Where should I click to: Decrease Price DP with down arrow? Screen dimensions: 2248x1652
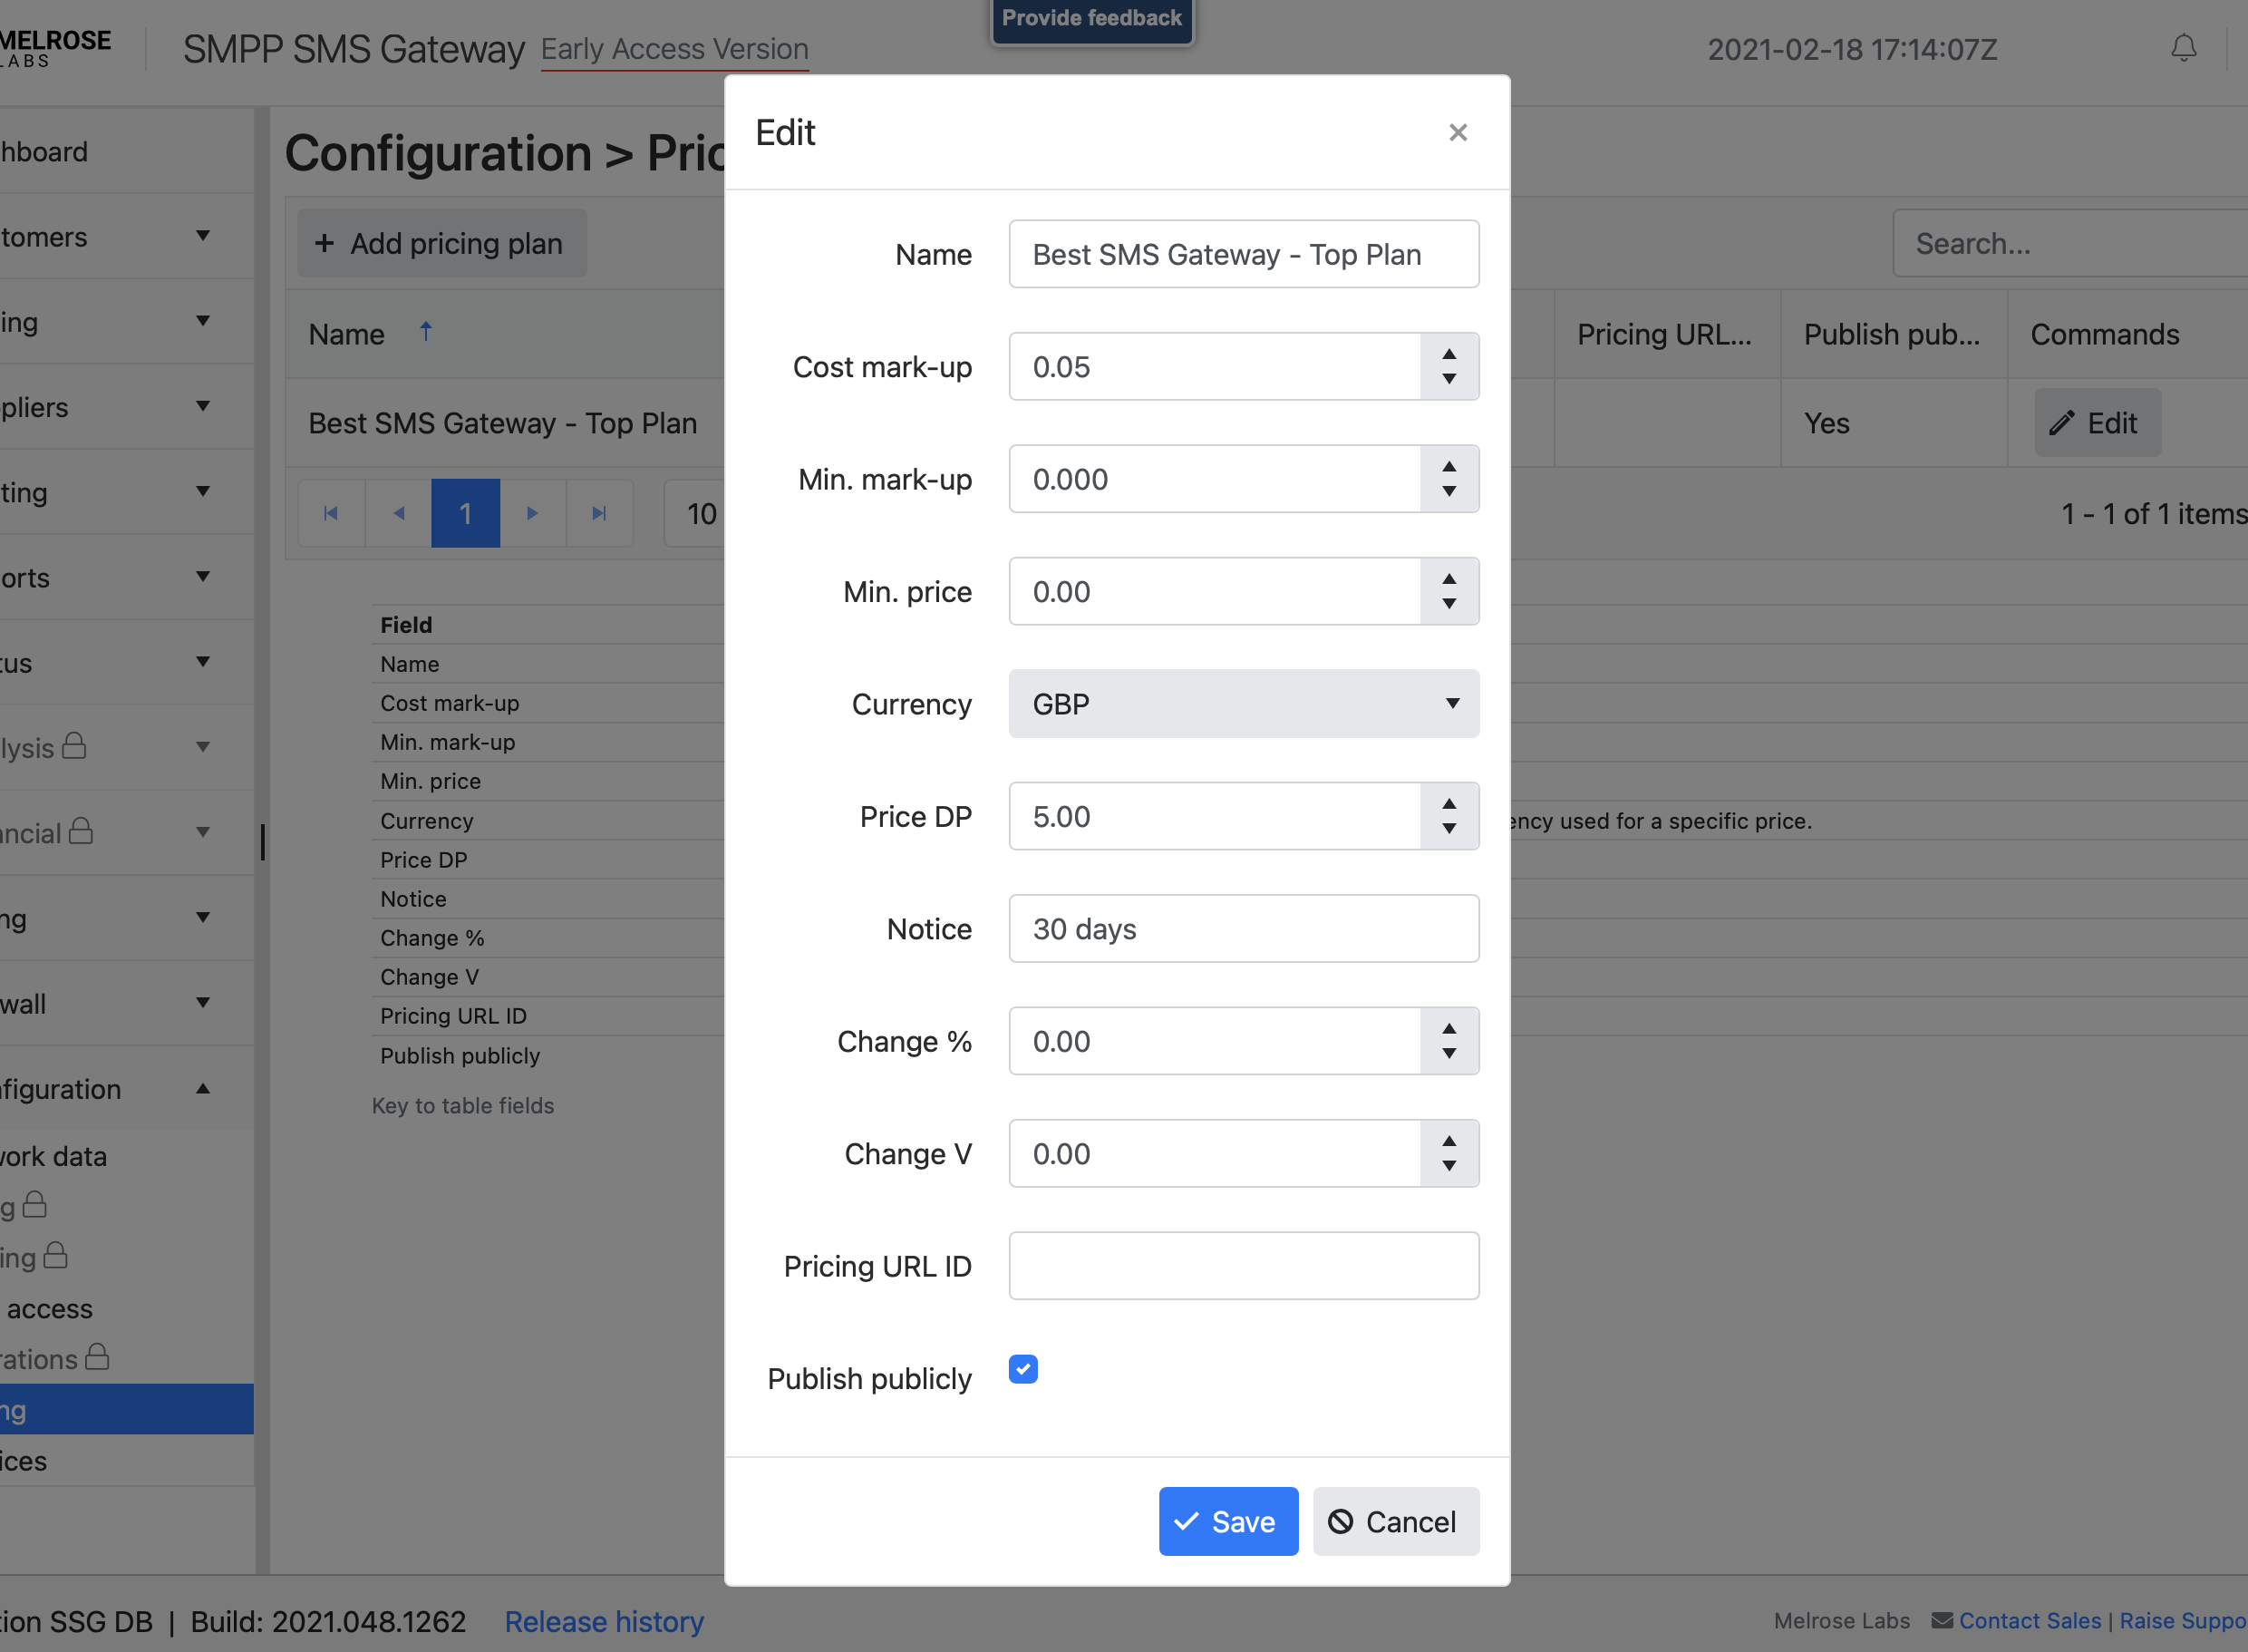1449,829
